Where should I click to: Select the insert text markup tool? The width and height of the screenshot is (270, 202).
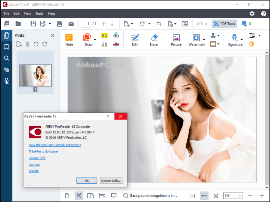pyautogui.click(x=116, y=36)
